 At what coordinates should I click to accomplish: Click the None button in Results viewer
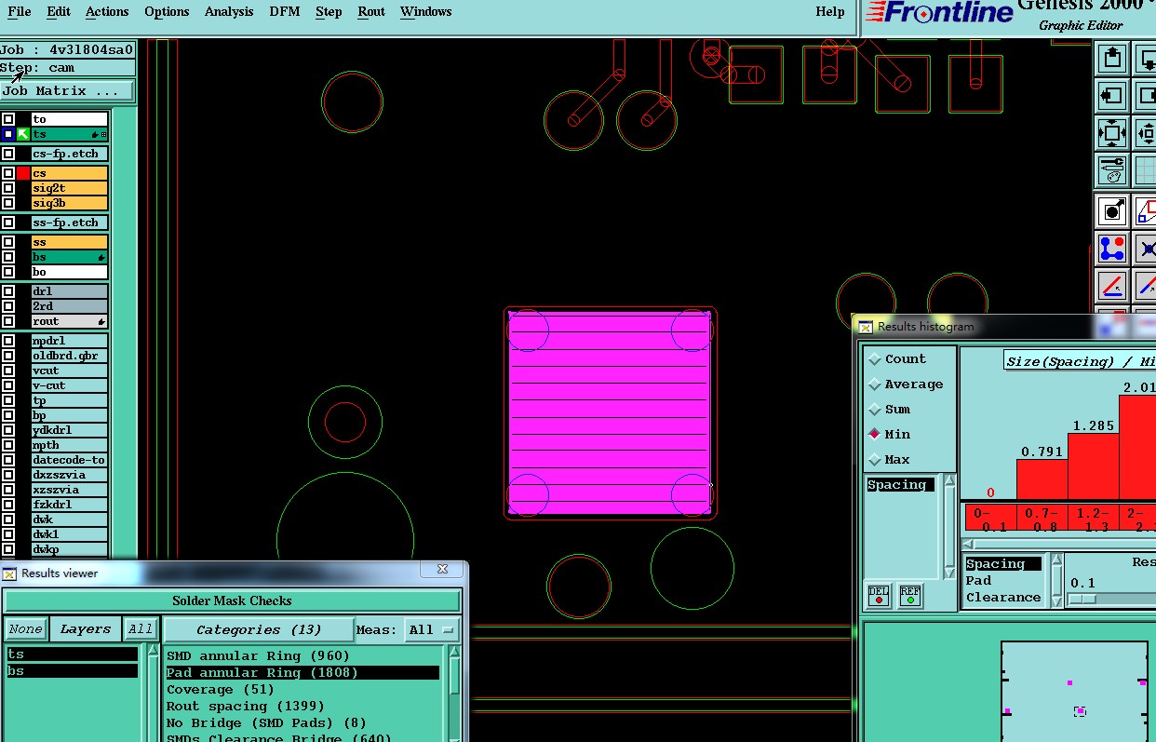click(x=25, y=629)
